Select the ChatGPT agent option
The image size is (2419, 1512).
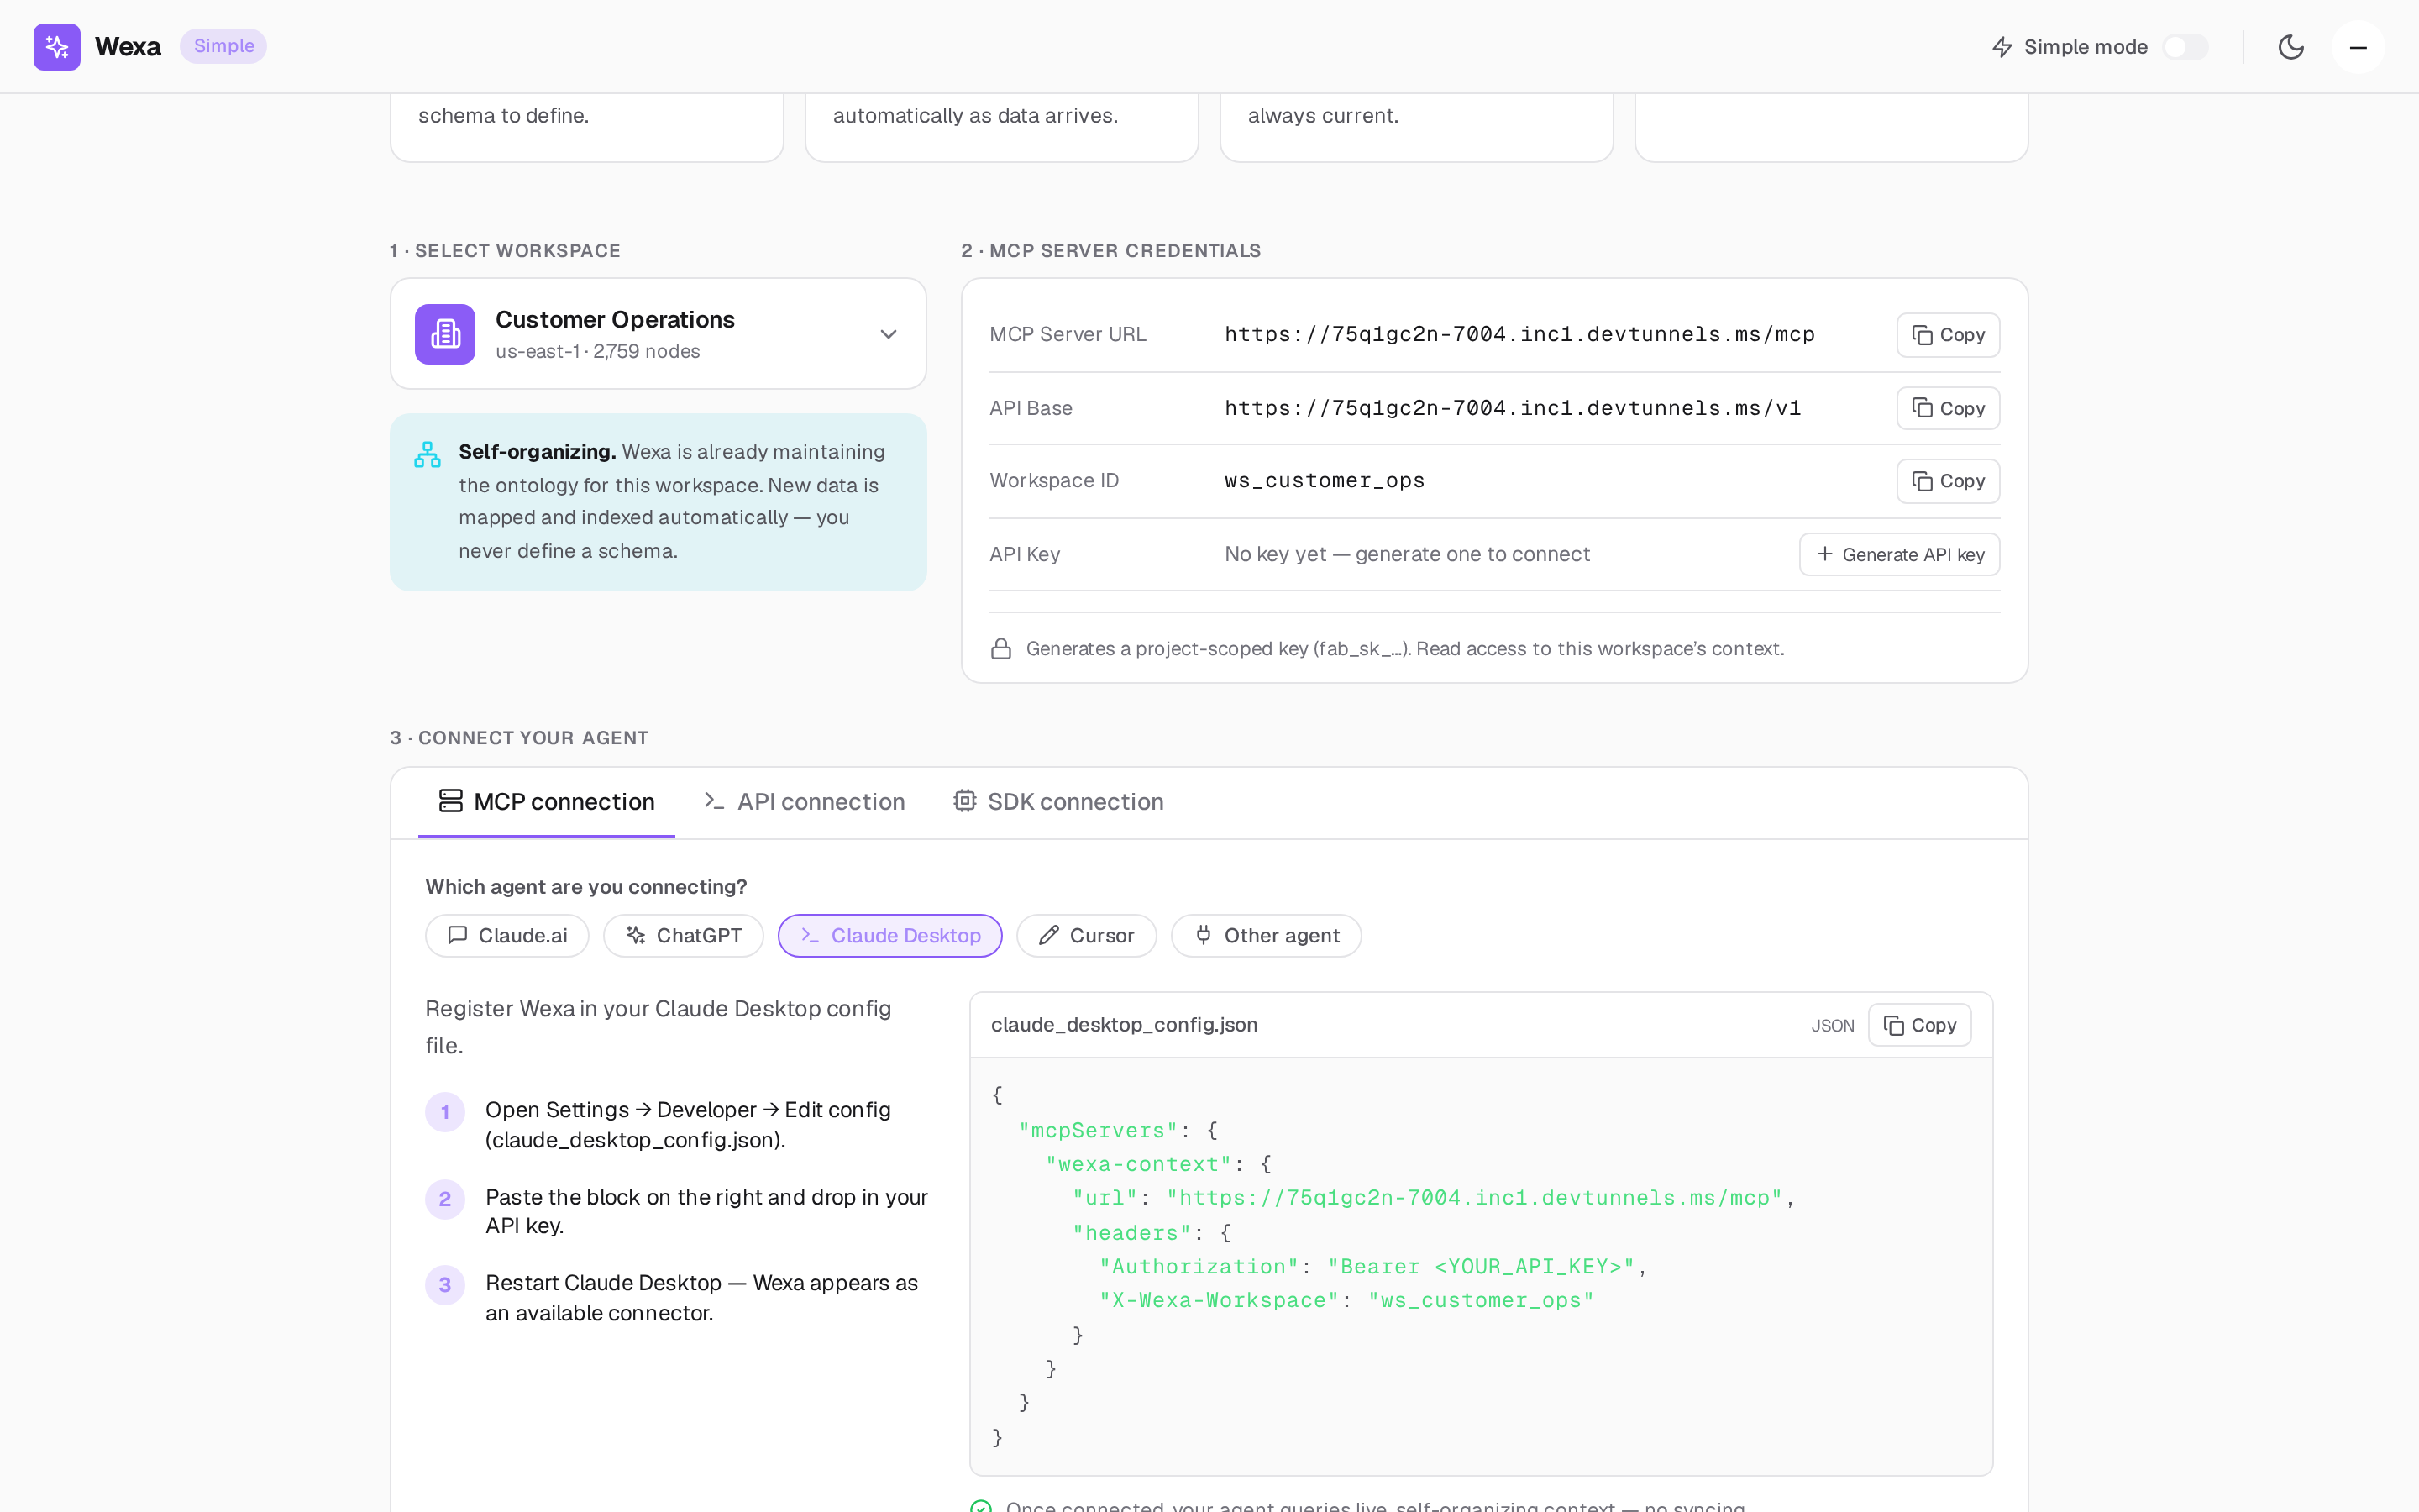pos(684,936)
